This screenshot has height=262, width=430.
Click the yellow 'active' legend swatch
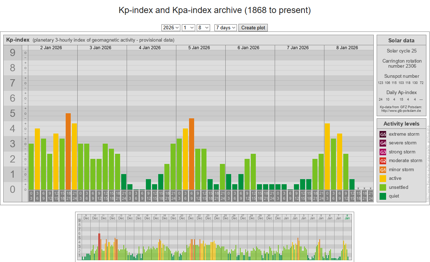[383, 178]
